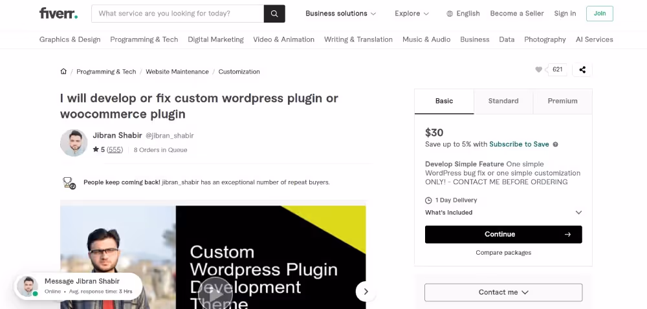The height and width of the screenshot is (309, 647).
Task: Click the 8 Orders in Queue text
Action: pyautogui.click(x=160, y=150)
